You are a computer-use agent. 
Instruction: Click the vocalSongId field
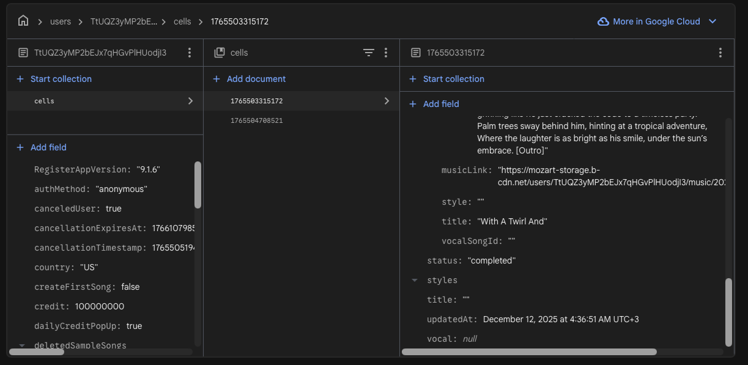pyautogui.click(x=478, y=241)
